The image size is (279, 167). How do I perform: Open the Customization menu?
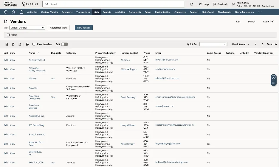[163, 12]
